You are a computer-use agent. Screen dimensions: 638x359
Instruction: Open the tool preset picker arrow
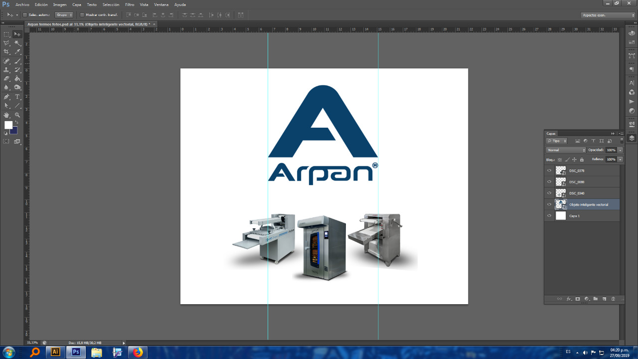coord(16,15)
